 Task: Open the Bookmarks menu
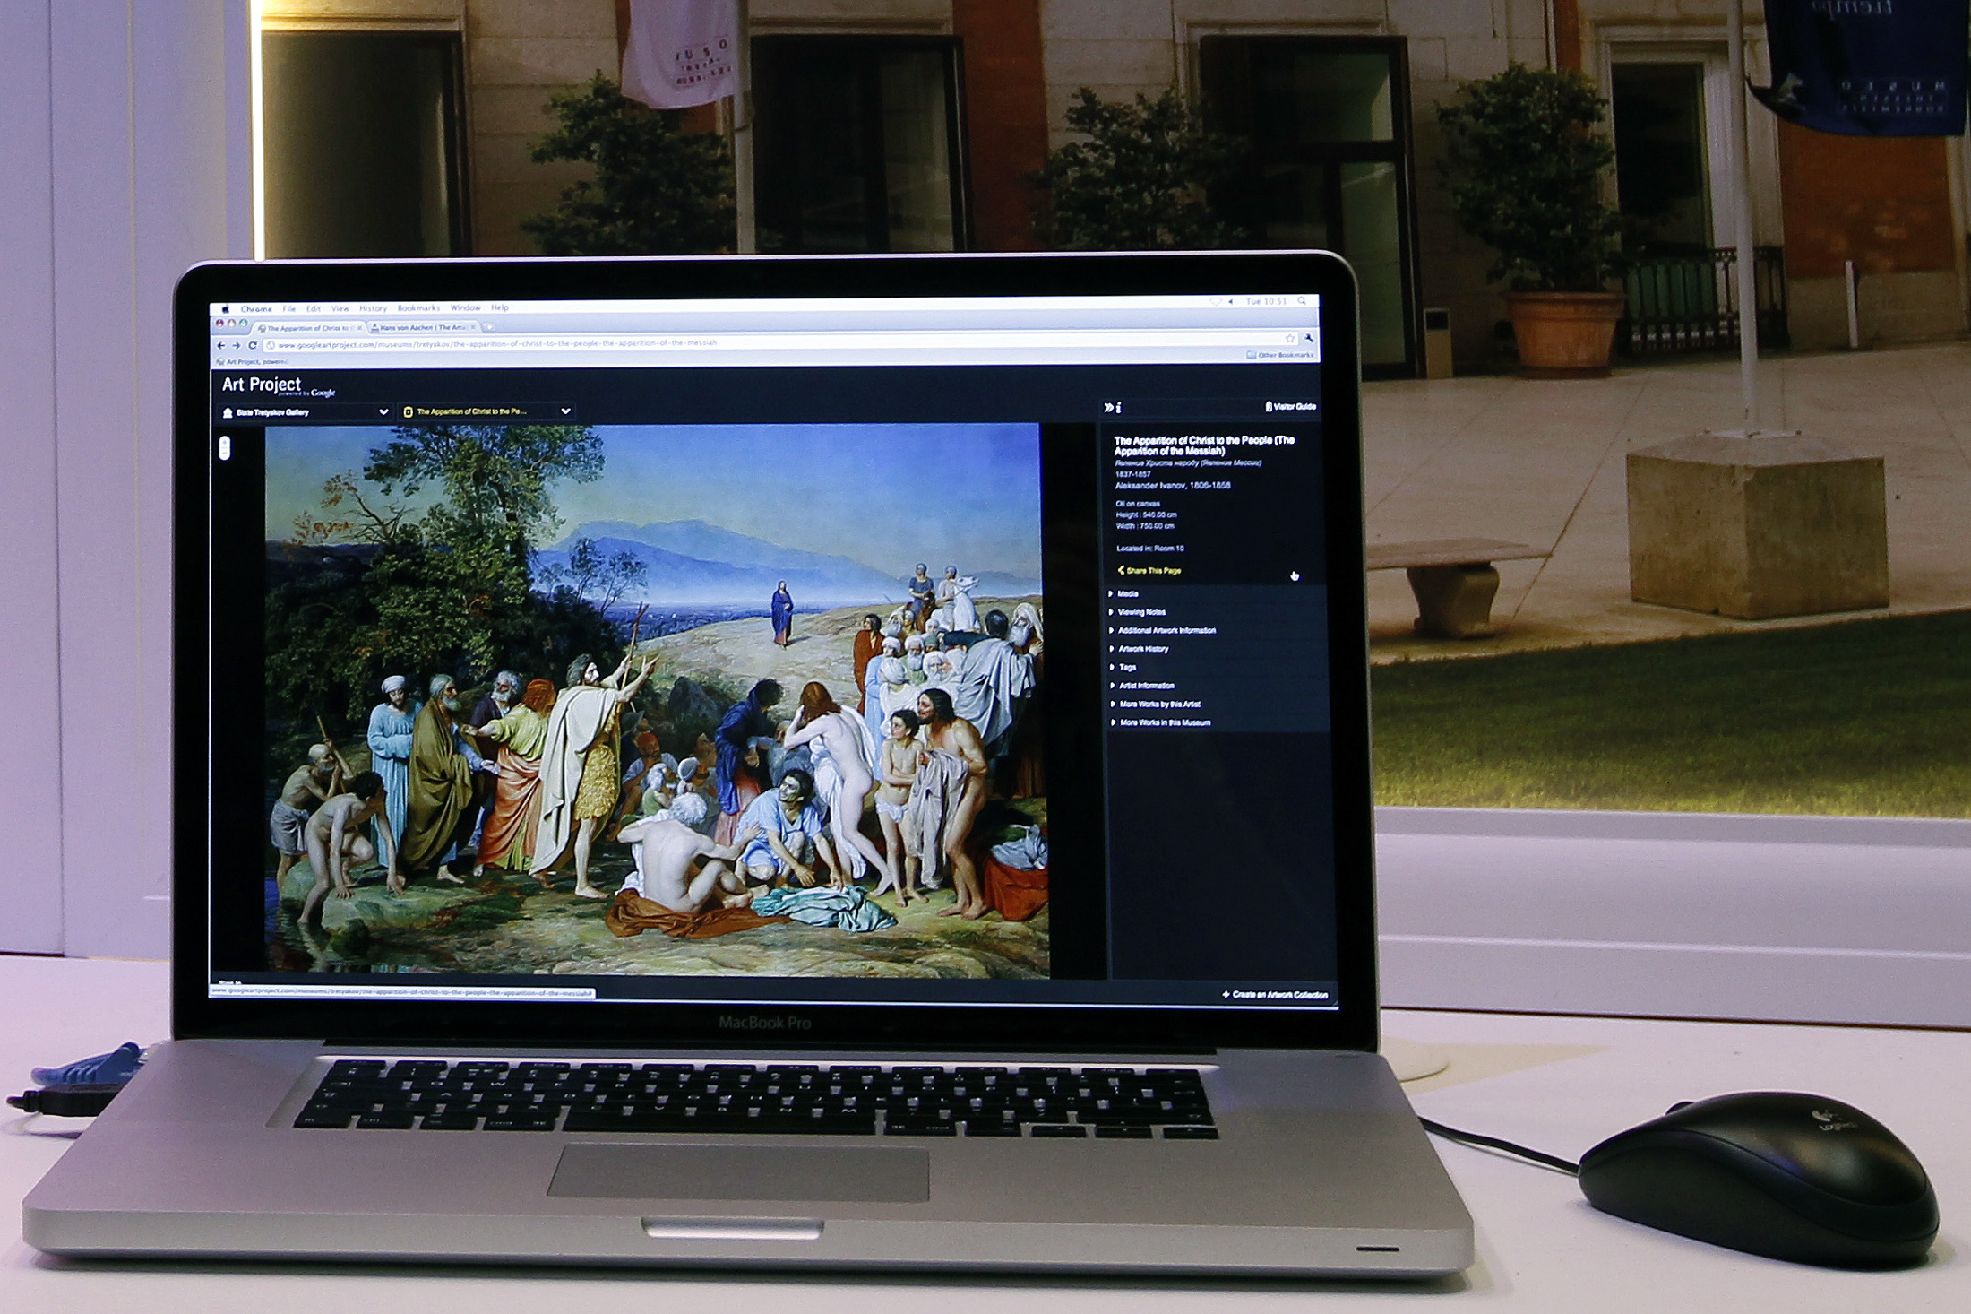[418, 308]
